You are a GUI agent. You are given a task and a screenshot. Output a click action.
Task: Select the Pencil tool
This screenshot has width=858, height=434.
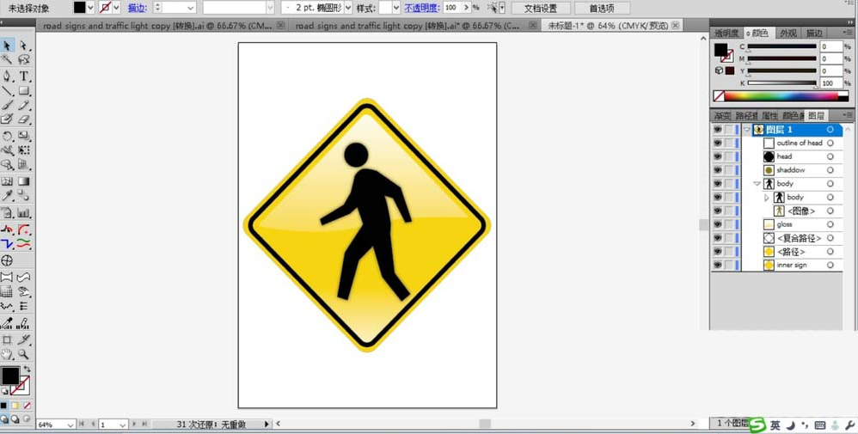(x=23, y=105)
